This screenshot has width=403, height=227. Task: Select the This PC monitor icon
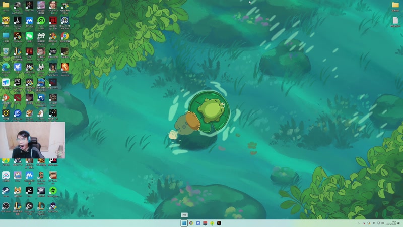(x=6, y=36)
